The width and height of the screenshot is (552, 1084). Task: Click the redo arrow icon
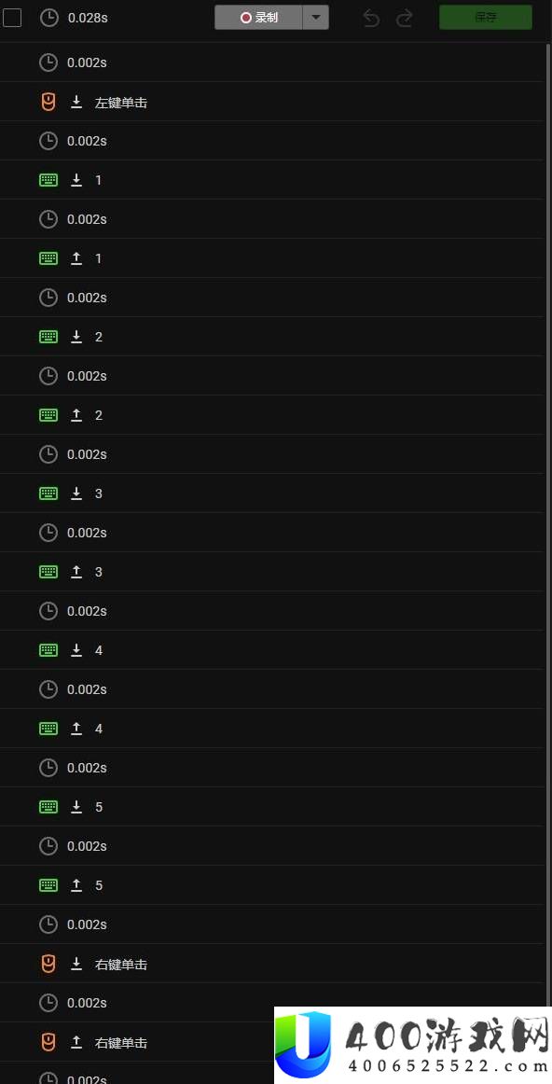(404, 18)
